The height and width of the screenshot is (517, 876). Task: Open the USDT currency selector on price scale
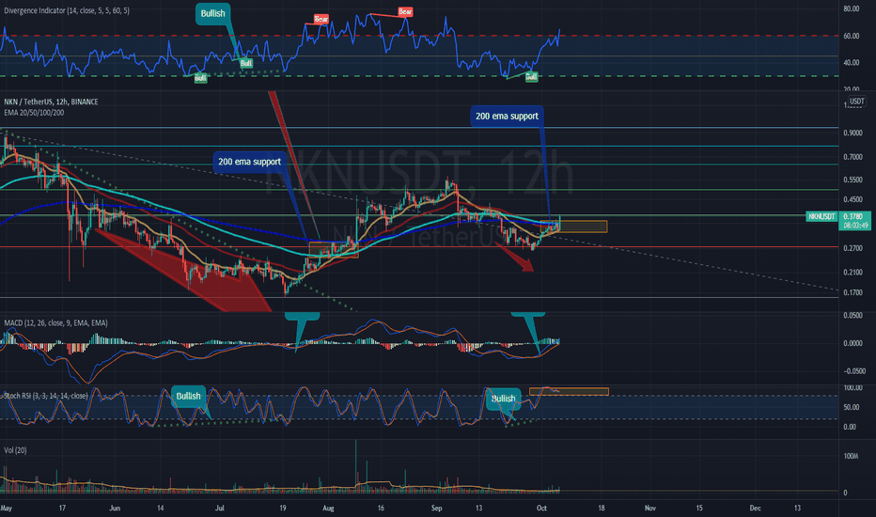pos(856,102)
